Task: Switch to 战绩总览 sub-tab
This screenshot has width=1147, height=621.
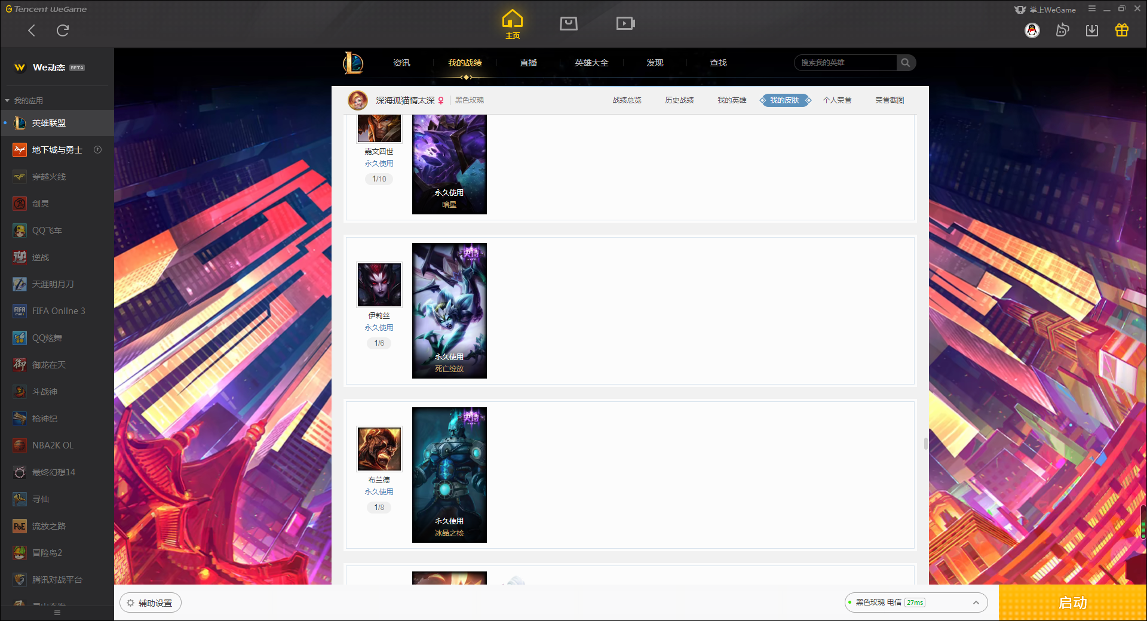Action: (627, 100)
